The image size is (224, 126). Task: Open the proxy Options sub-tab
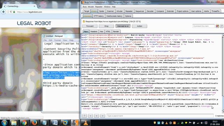click(x=128, y=16)
